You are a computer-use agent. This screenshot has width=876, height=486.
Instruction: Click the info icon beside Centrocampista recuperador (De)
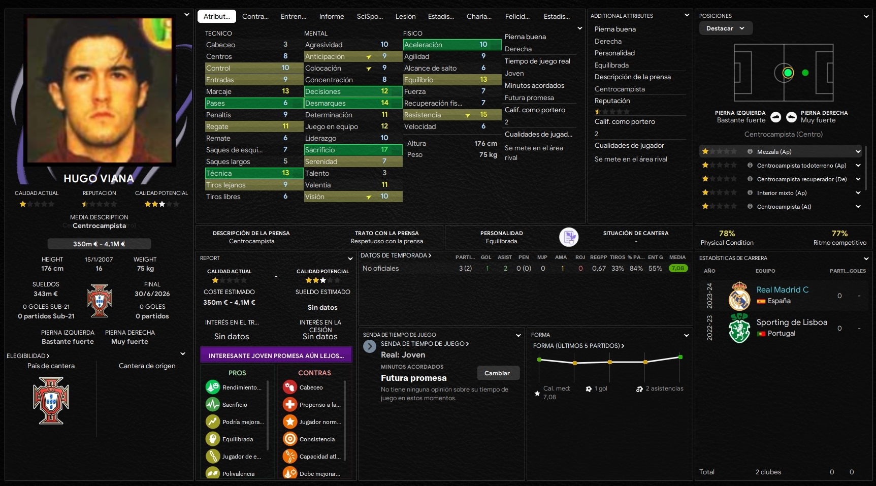pos(750,179)
